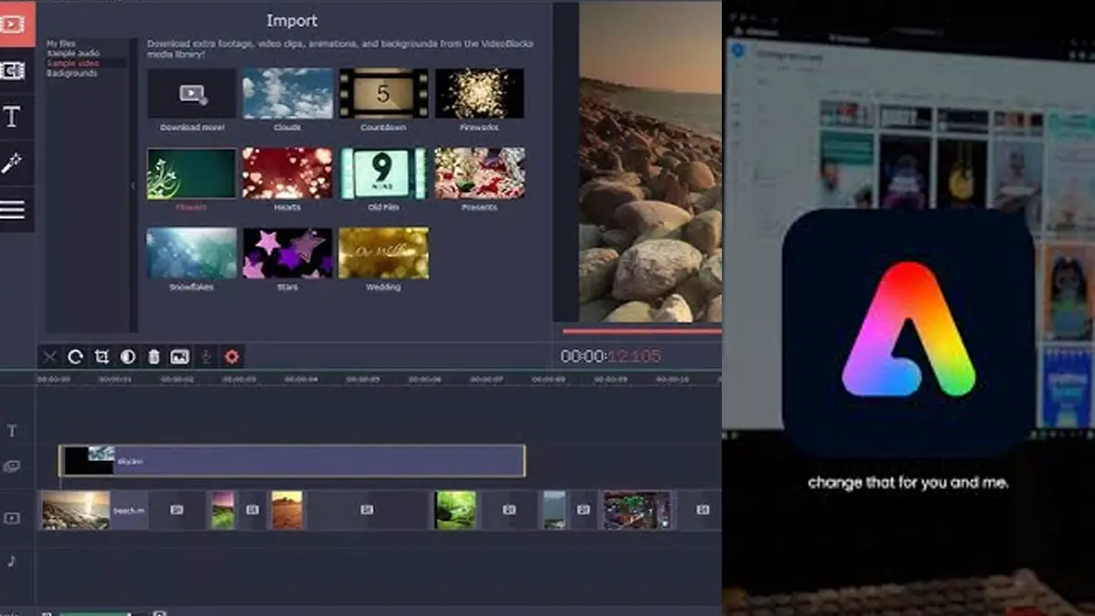Select the crop tool in timeline toolbar
The height and width of the screenshot is (616, 1095).
pyautogui.click(x=102, y=357)
